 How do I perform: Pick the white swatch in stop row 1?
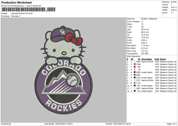(135, 62)
